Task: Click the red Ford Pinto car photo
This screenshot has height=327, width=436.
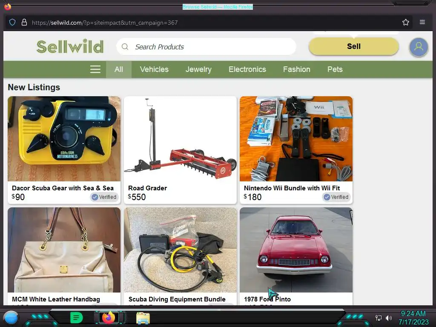Action: coord(296,250)
